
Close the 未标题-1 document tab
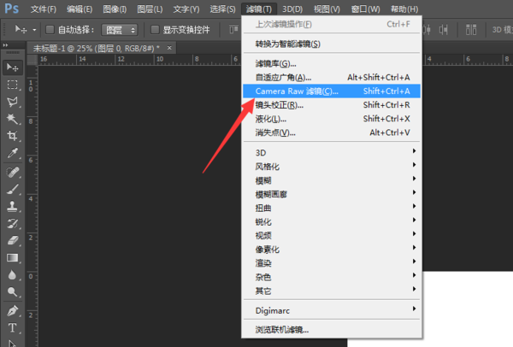[169, 48]
